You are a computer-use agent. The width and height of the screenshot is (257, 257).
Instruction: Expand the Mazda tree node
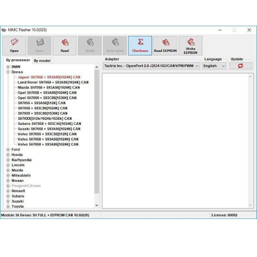pyautogui.click(x=8, y=170)
